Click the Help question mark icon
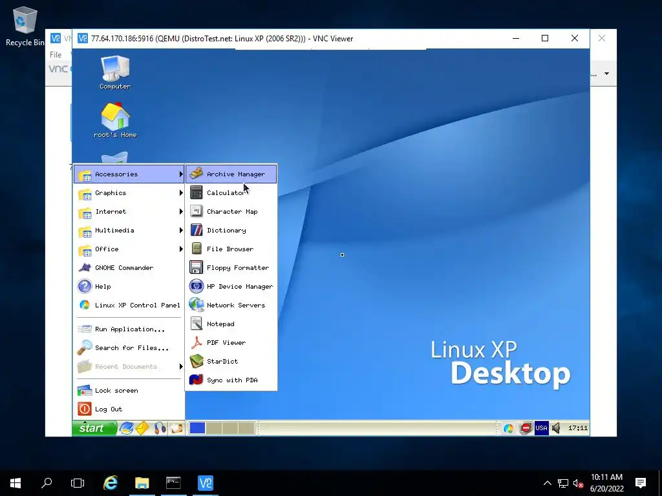 click(85, 286)
